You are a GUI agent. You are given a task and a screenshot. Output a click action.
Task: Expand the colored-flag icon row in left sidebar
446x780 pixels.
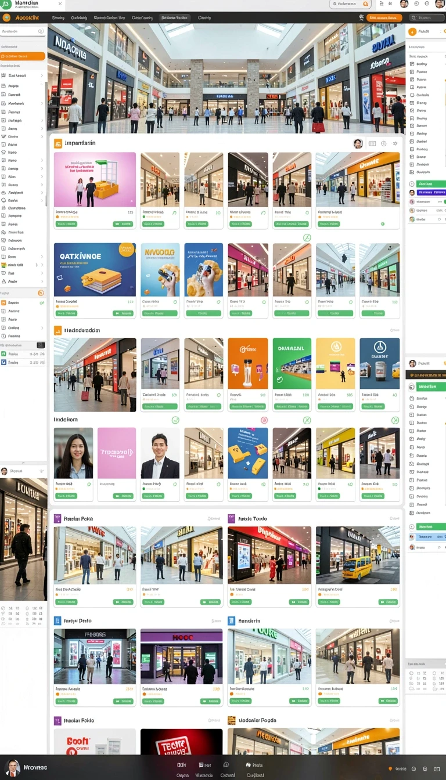23,265
